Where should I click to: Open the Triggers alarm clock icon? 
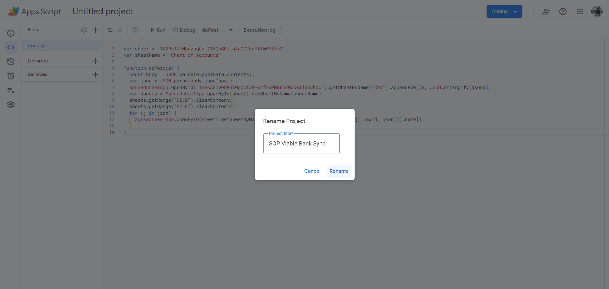(x=11, y=76)
